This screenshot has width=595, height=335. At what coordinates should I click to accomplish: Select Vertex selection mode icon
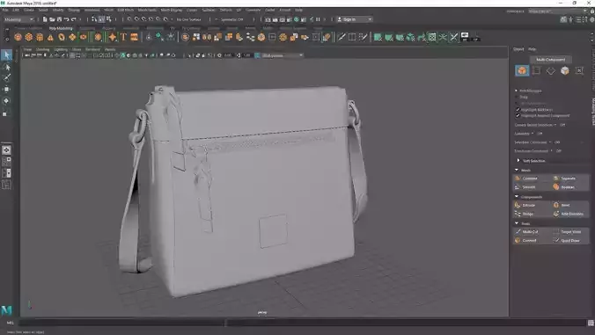tap(536, 70)
